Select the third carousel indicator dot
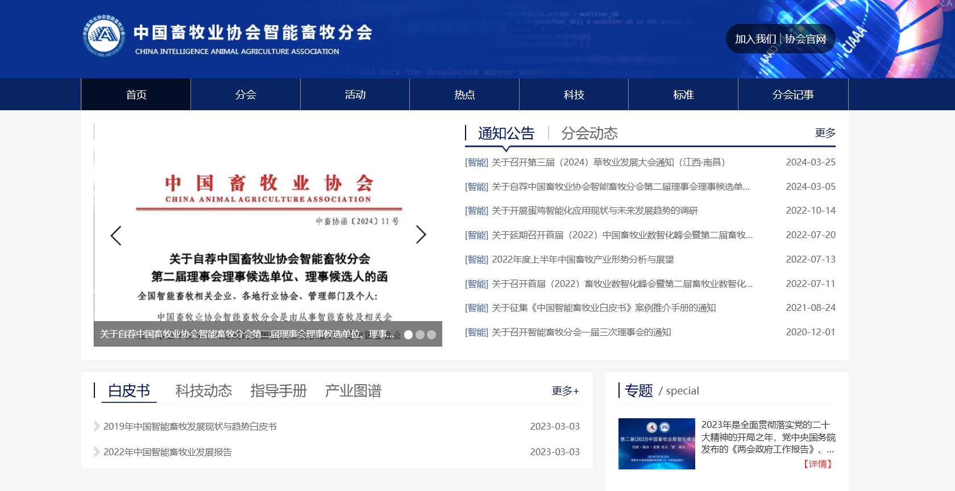The width and height of the screenshot is (955, 491). [x=431, y=335]
